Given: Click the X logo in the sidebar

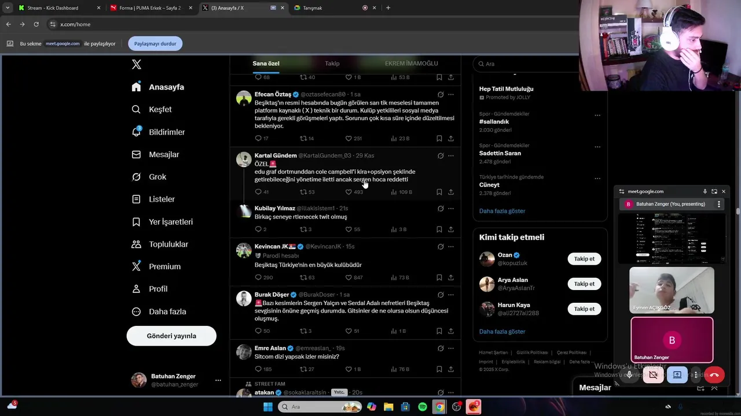Looking at the screenshot, I should tap(137, 64).
